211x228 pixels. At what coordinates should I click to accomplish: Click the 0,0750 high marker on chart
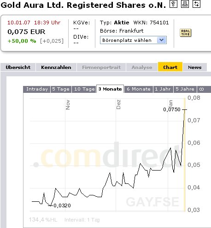point(172,109)
